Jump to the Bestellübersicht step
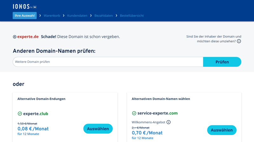 point(132,15)
